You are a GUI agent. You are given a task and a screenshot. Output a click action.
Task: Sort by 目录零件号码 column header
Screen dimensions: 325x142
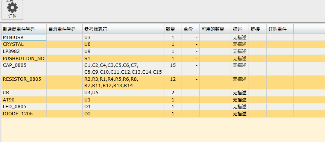(x=65, y=29)
